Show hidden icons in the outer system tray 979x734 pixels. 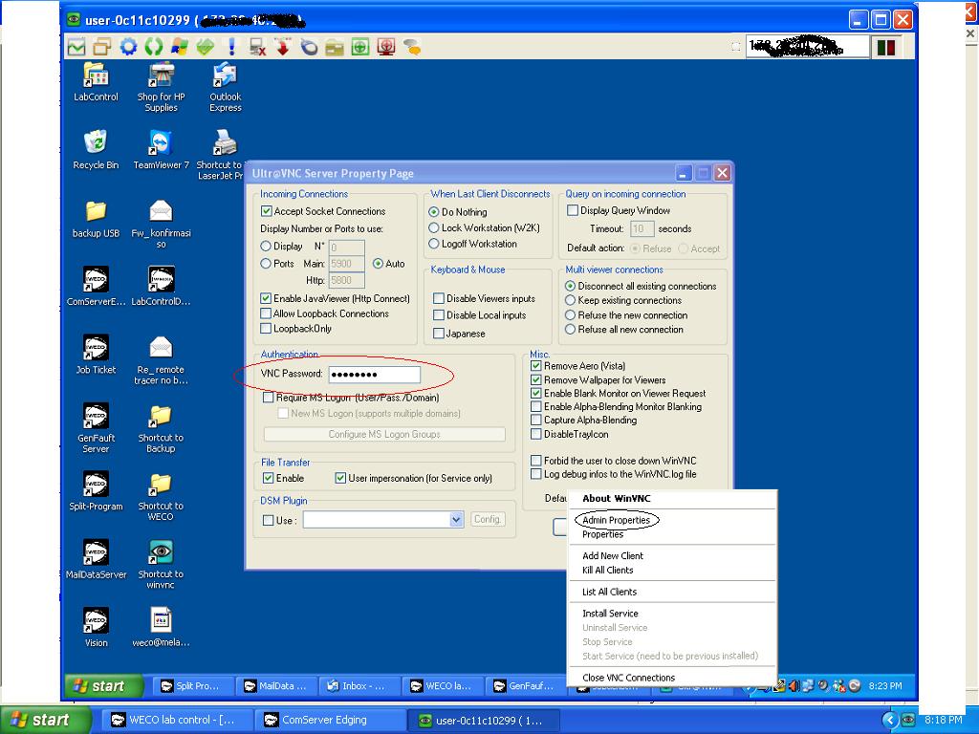(x=891, y=721)
